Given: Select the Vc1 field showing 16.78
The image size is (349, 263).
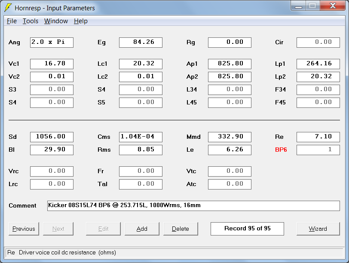Looking at the screenshot, I should [52, 64].
